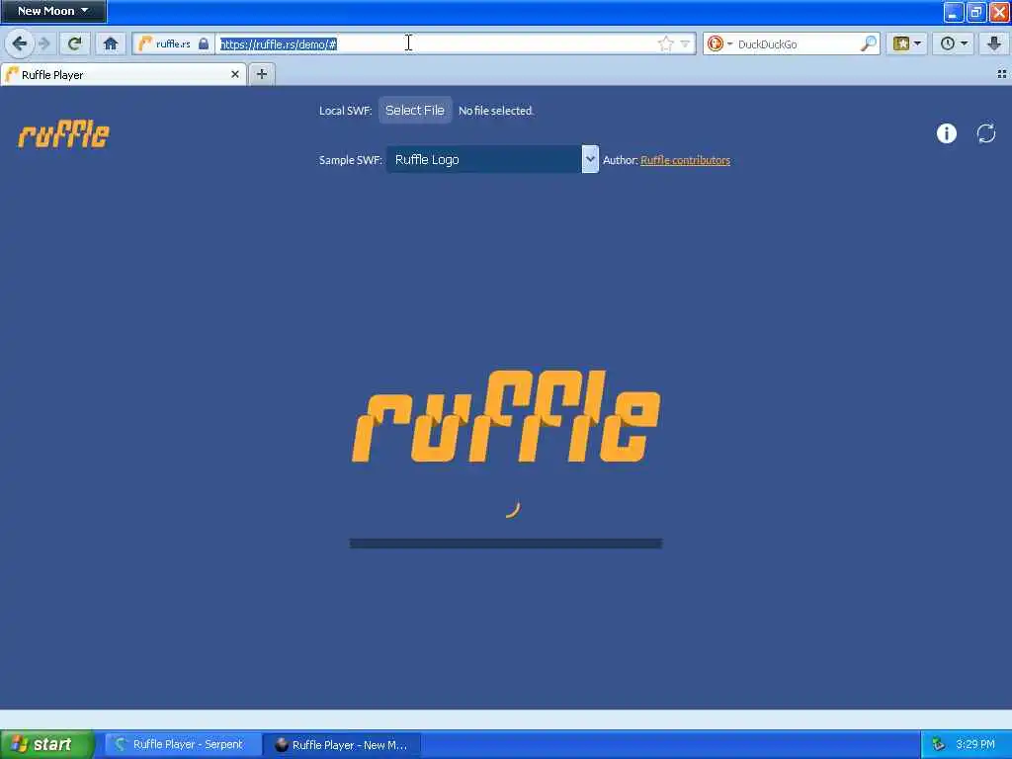This screenshot has width=1012, height=759.
Task: Open the bookmarks menu button
Action: [x=907, y=43]
